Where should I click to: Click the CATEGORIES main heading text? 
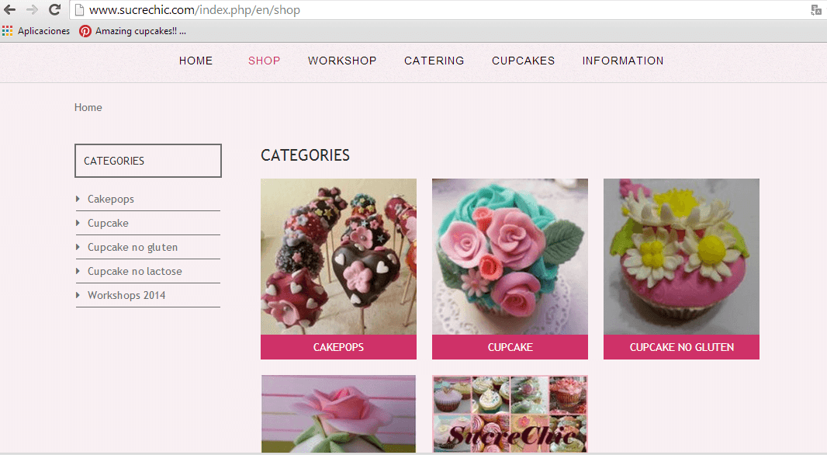coord(306,155)
